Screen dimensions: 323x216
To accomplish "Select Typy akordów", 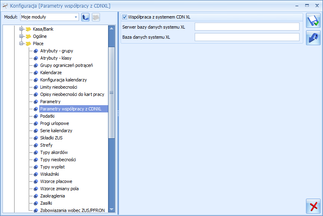I will 54,152.
